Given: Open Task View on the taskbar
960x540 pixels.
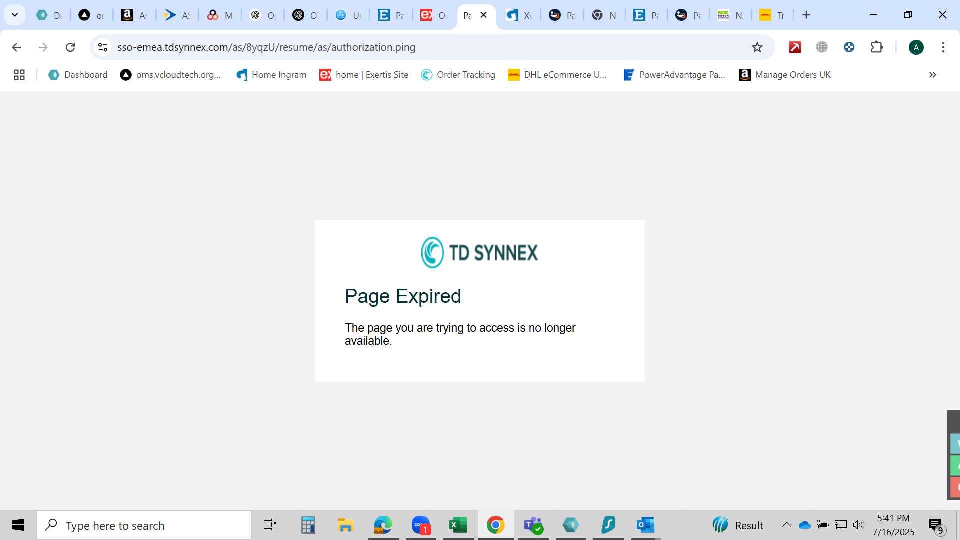Looking at the screenshot, I should 270,525.
